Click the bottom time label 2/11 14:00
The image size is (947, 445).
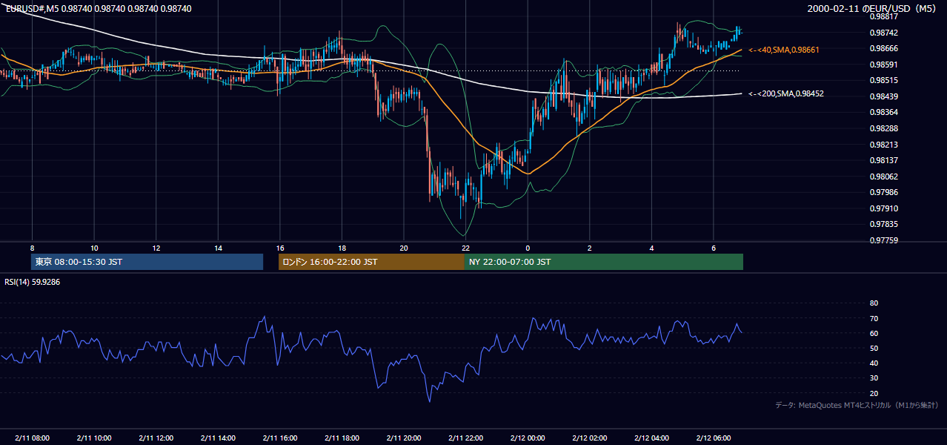(x=218, y=438)
